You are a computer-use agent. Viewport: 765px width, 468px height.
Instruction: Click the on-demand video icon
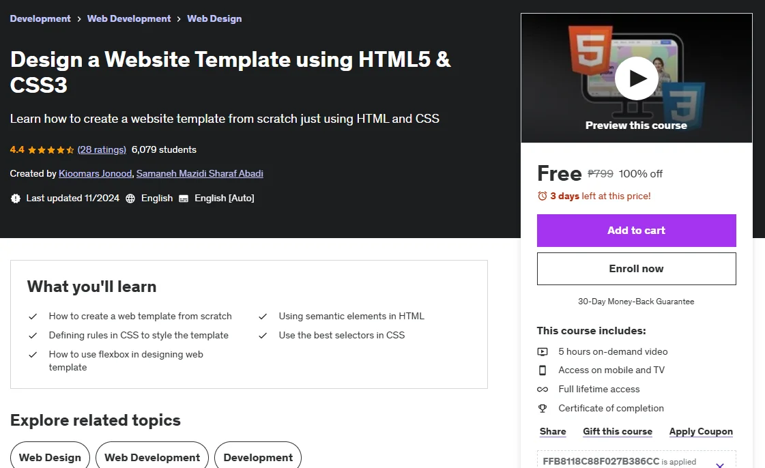(543, 351)
